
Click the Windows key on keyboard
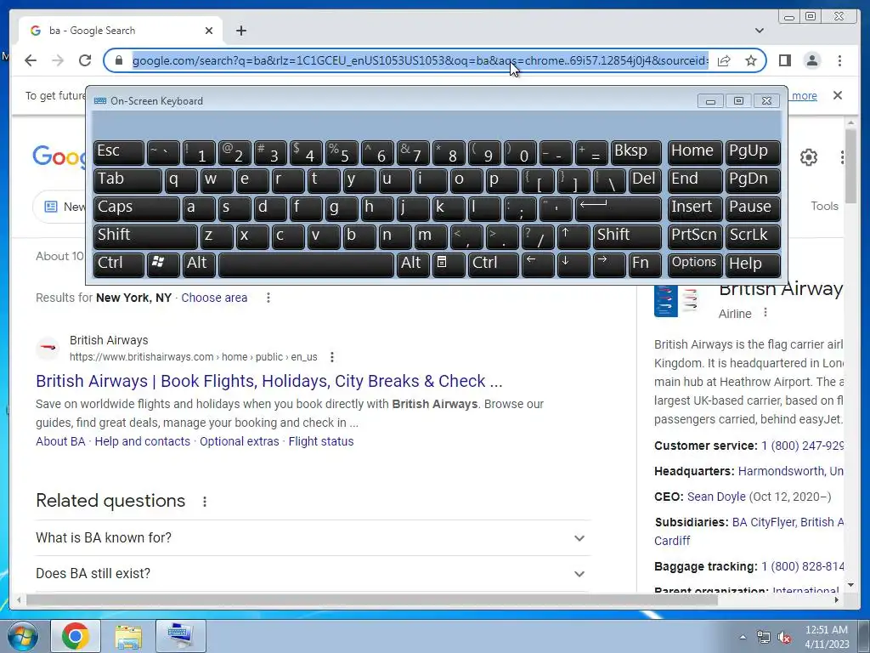pos(163,264)
